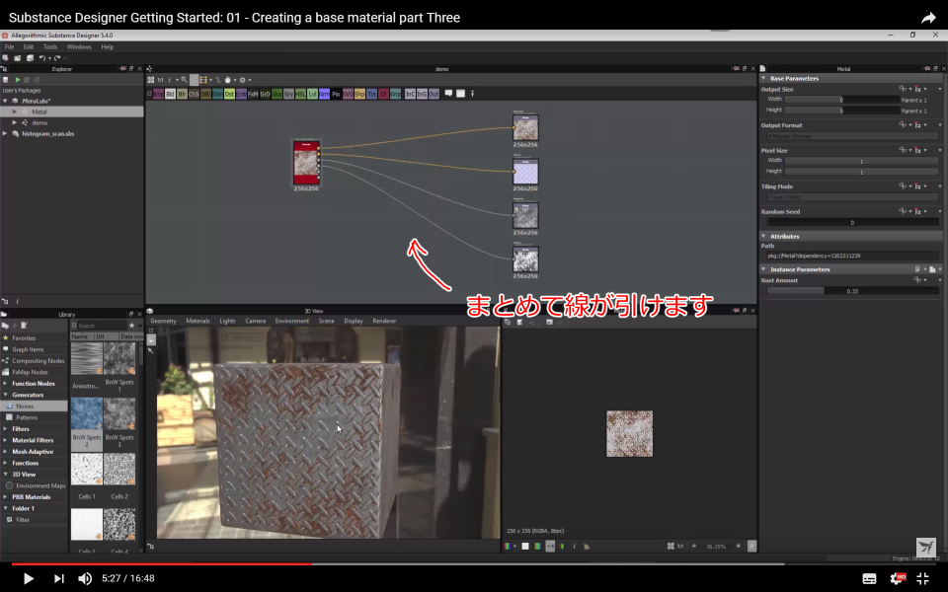This screenshot has height=592, width=948.
Task: Insert a comment in the graph
Action: (448, 94)
